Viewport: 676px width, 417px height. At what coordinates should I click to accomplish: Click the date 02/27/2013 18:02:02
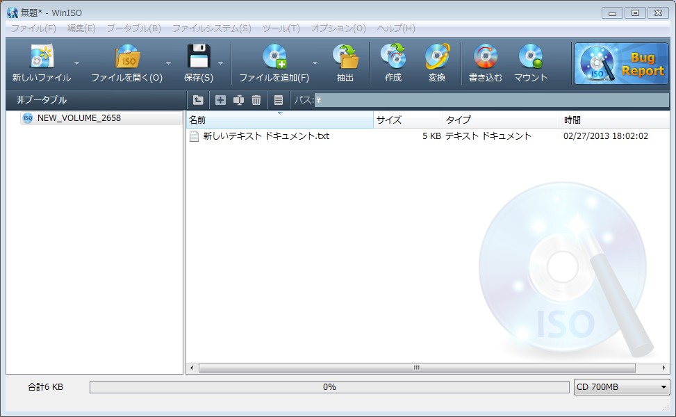(x=605, y=136)
